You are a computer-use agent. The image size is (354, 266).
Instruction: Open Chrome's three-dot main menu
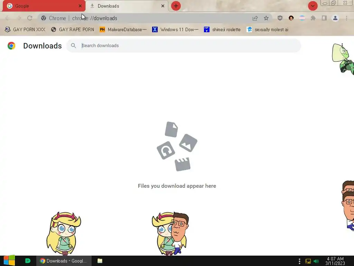[346, 18]
